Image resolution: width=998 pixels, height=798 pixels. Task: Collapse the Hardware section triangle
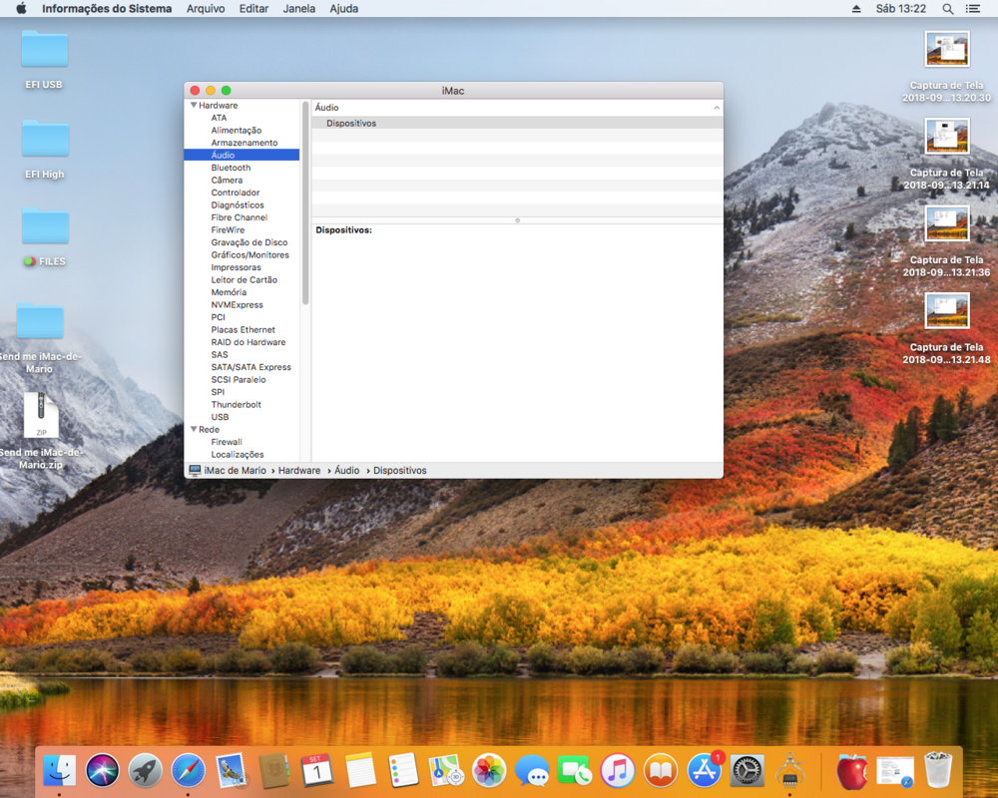point(194,106)
